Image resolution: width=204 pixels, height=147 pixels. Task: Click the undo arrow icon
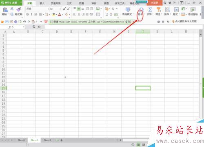click(24, 22)
